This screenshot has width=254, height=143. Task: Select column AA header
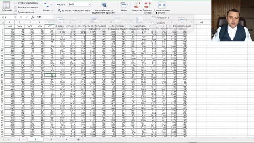click(x=202, y=22)
